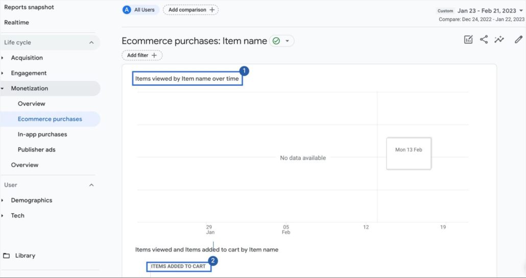Click the User header label
526x278 pixels.
10,185
